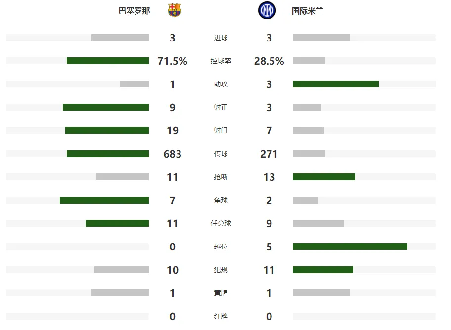Click Inter's green 越位 offside bar
The height and width of the screenshot is (330, 451).
click(x=350, y=247)
